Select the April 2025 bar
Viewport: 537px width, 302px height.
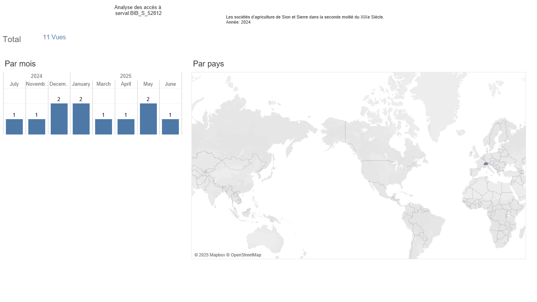pos(126,127)
